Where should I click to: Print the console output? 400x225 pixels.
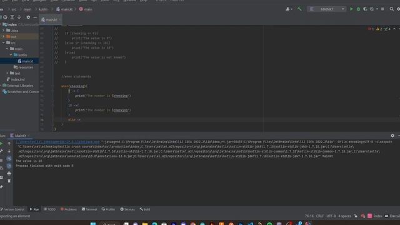9,173
